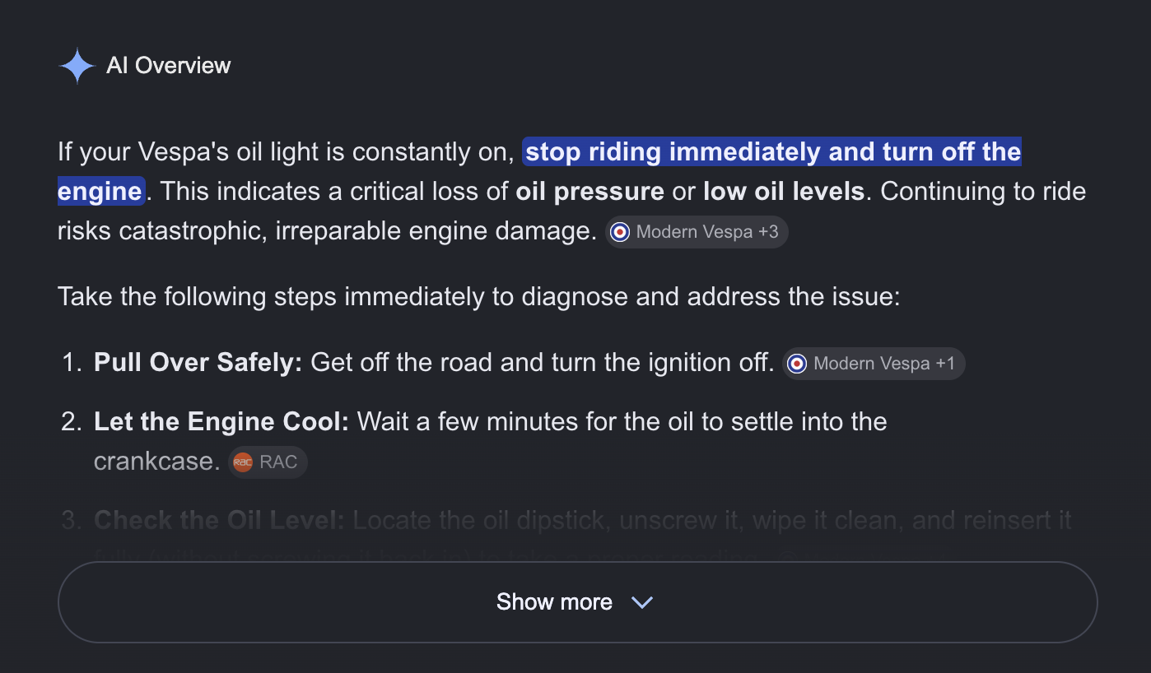Click the 'Take the following steps immediately' sentence
This screenshot has width=1151, height=673.
479,297
